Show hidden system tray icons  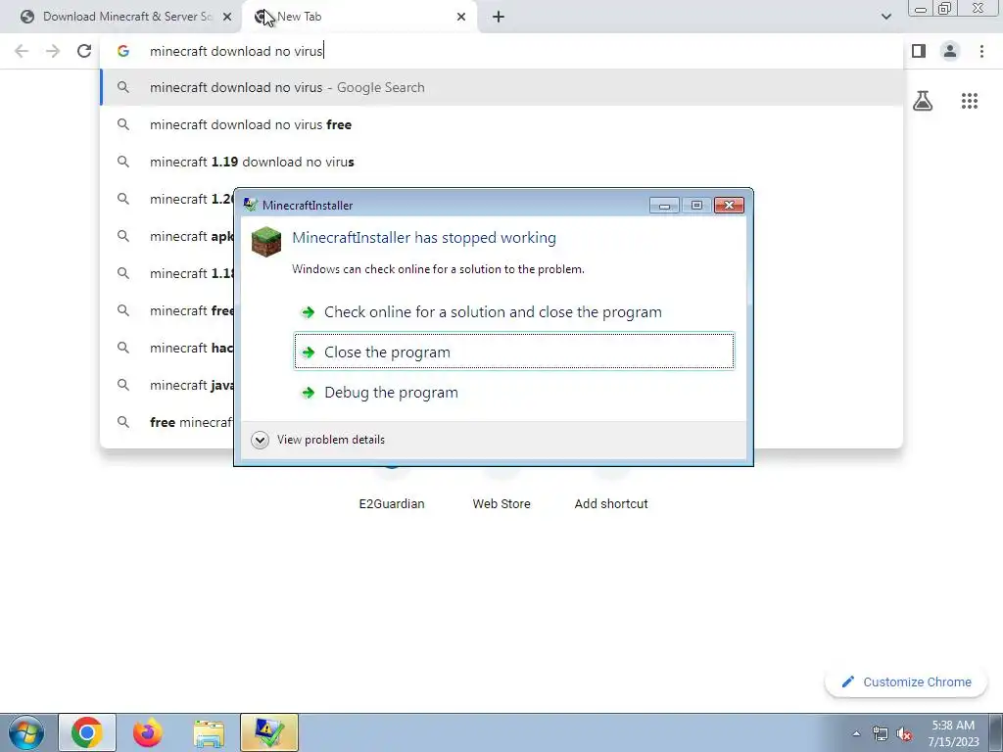[x=856, y=733]
